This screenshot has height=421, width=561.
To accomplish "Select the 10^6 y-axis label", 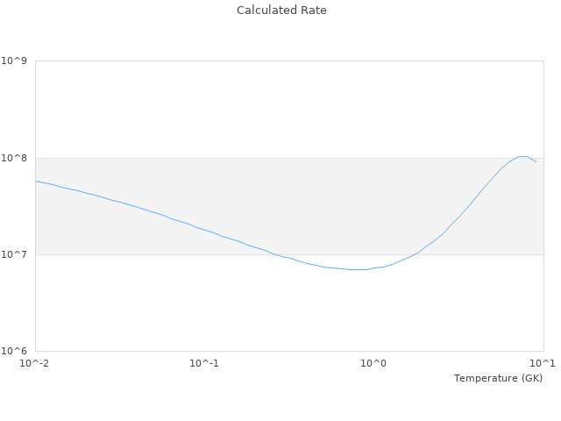I will click(15, 351).
